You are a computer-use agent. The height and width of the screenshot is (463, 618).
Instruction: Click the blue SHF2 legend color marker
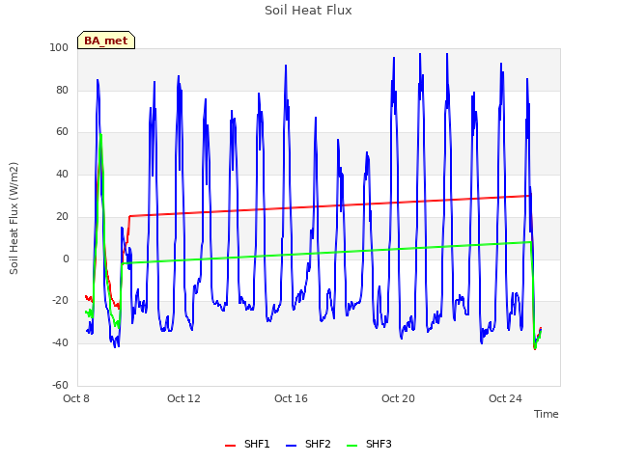pos(291,446)
